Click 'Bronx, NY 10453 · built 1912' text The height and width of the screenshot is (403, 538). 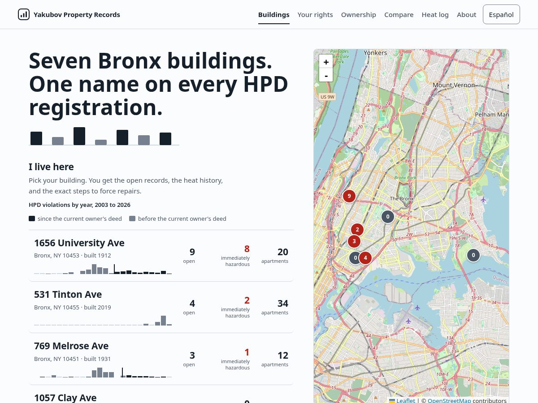coord(73,256)
